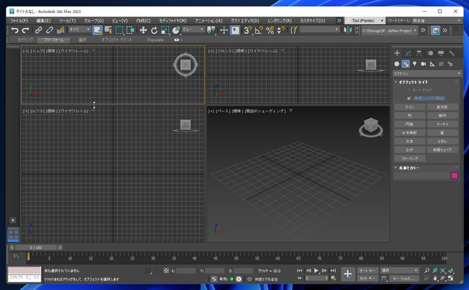Click the Undo arrow icon
Image resolution: width=469 pixels, height=290 pixels.
14,30
